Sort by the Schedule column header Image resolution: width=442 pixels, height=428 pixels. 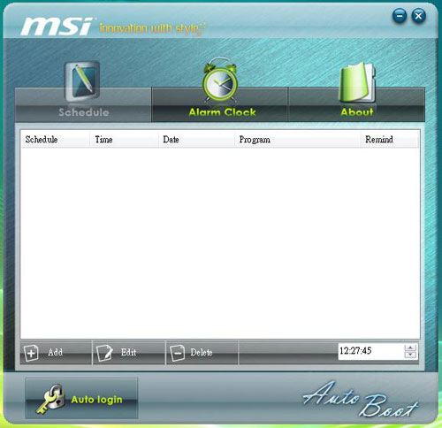(55, 139)
